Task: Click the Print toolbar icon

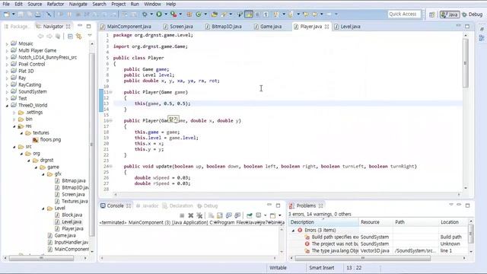Action: click(x=38, y=14)
